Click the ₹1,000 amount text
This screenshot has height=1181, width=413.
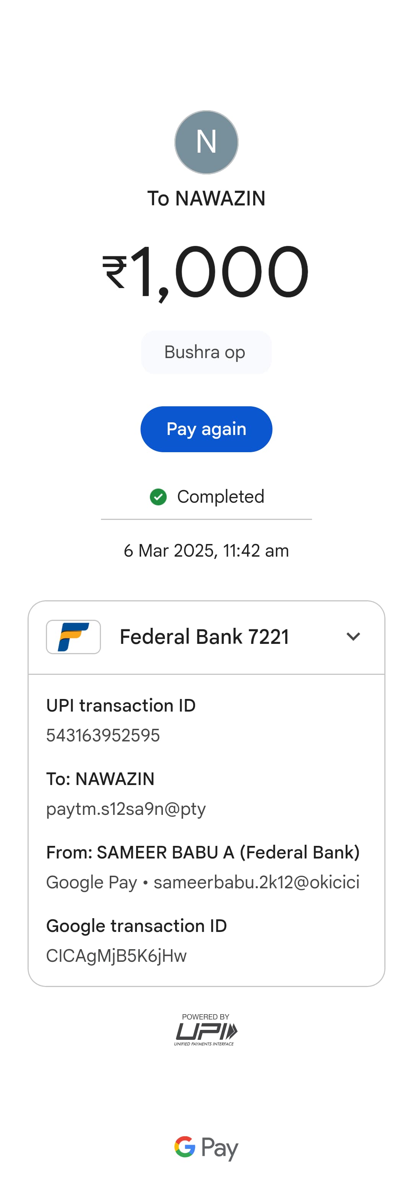click(x=206, y=271)
